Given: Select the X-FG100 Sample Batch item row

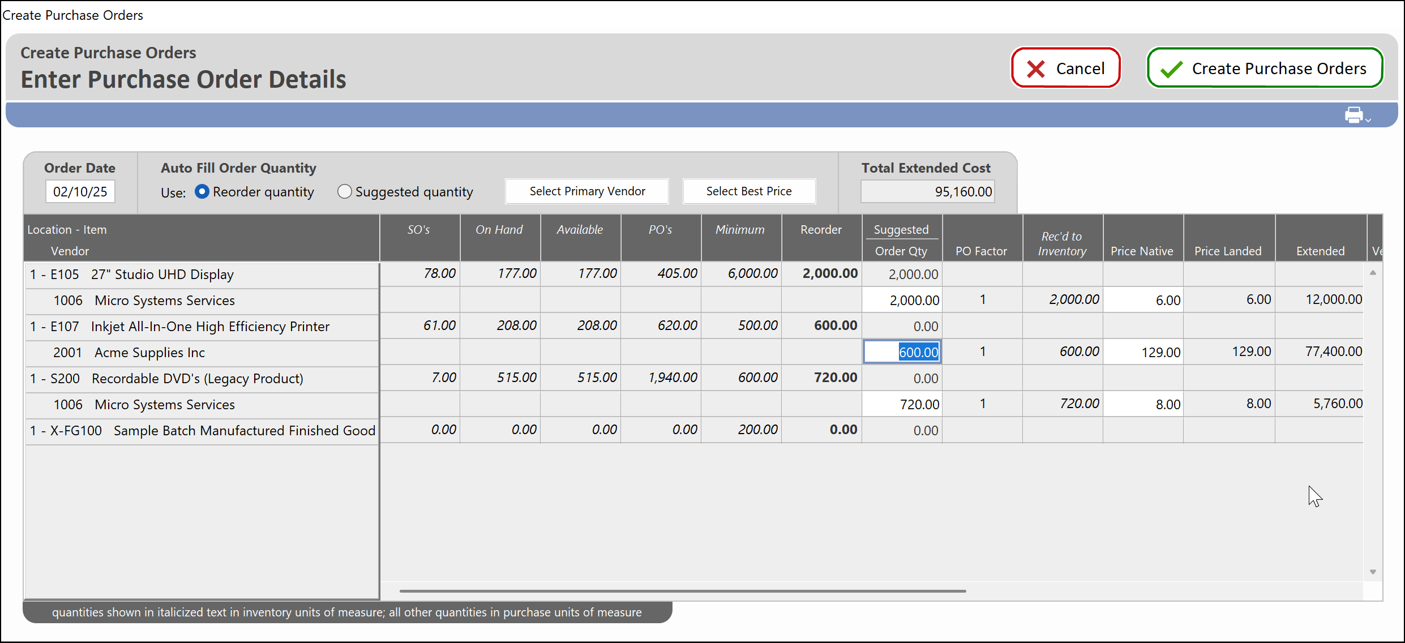Looking at the screenshot, I should [x=202, y=431].
